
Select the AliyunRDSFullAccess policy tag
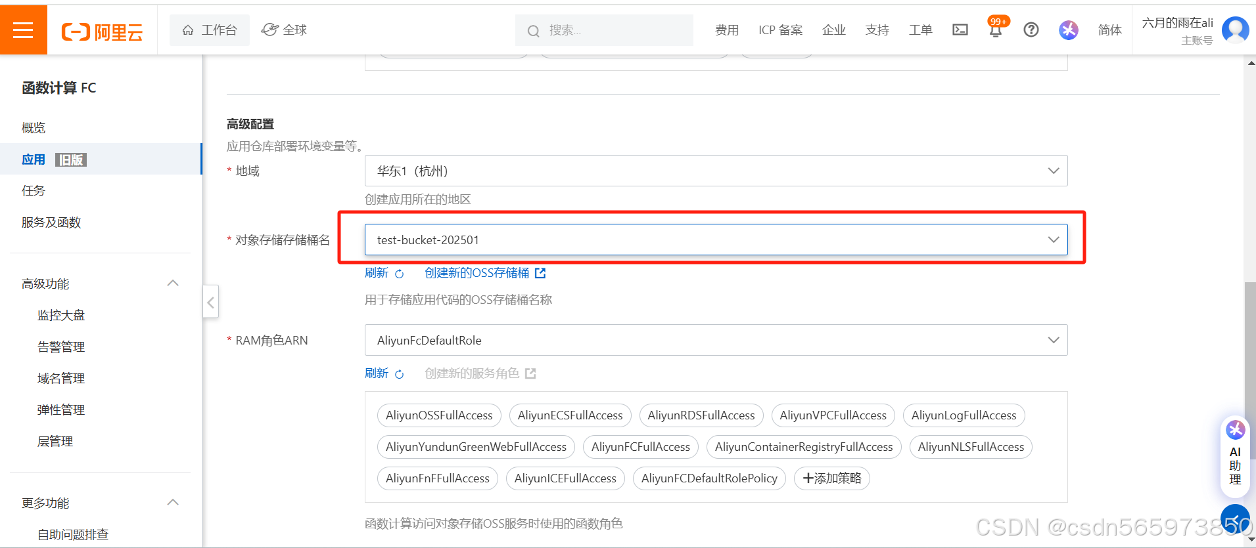point(701,415)
